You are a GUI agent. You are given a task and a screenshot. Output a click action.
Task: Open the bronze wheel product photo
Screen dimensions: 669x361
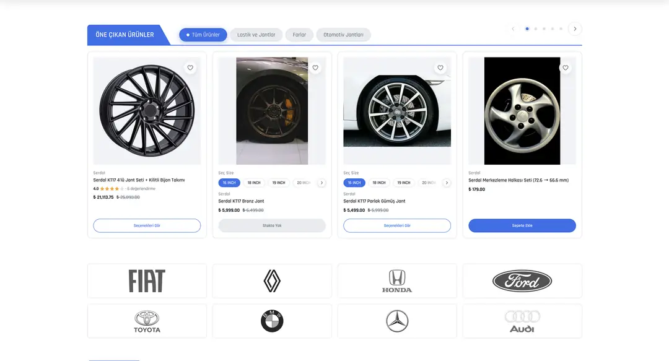272,111
